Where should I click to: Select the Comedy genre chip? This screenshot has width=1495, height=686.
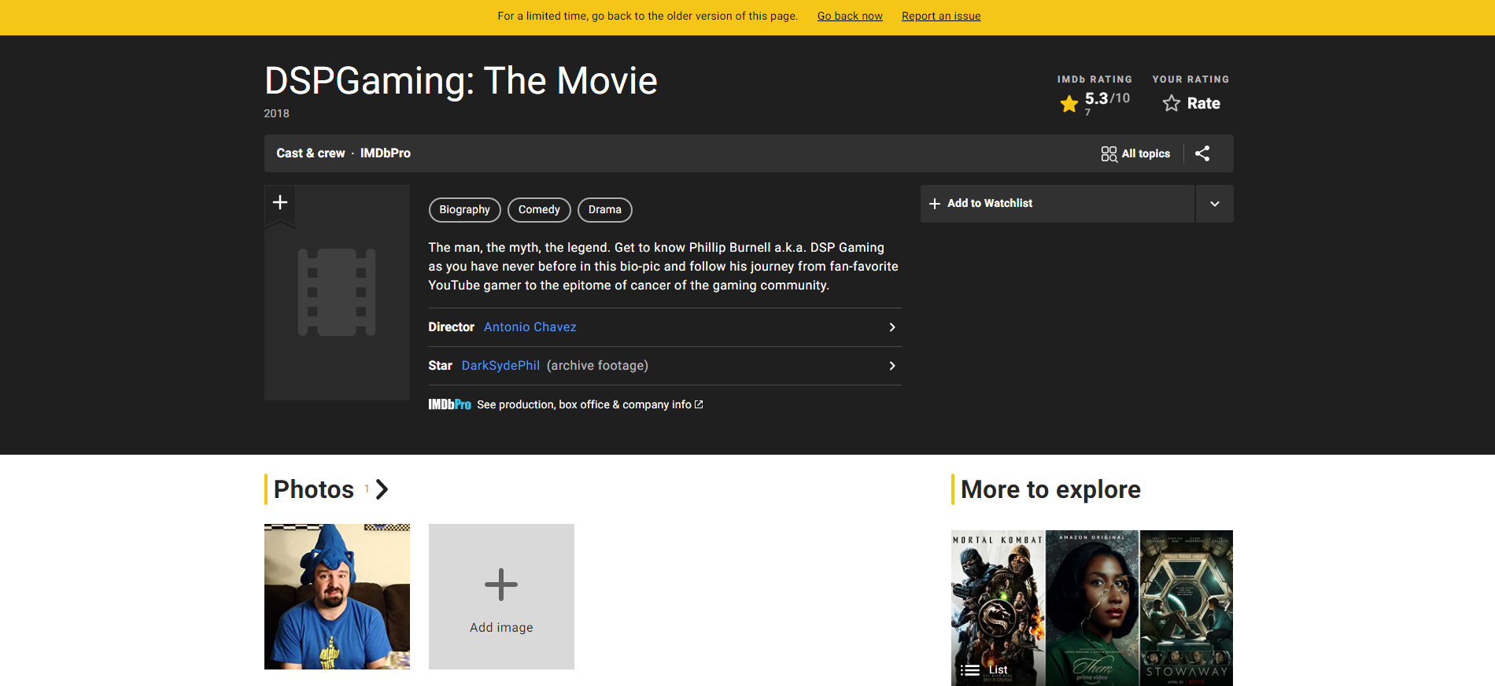point(539,210)
